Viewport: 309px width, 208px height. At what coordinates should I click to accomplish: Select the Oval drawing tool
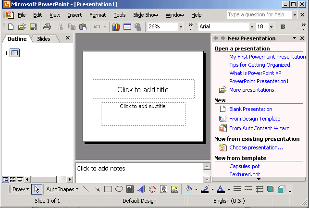point(119,189)
